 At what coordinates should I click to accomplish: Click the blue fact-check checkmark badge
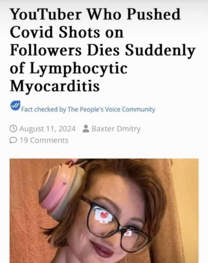(15, 106)
